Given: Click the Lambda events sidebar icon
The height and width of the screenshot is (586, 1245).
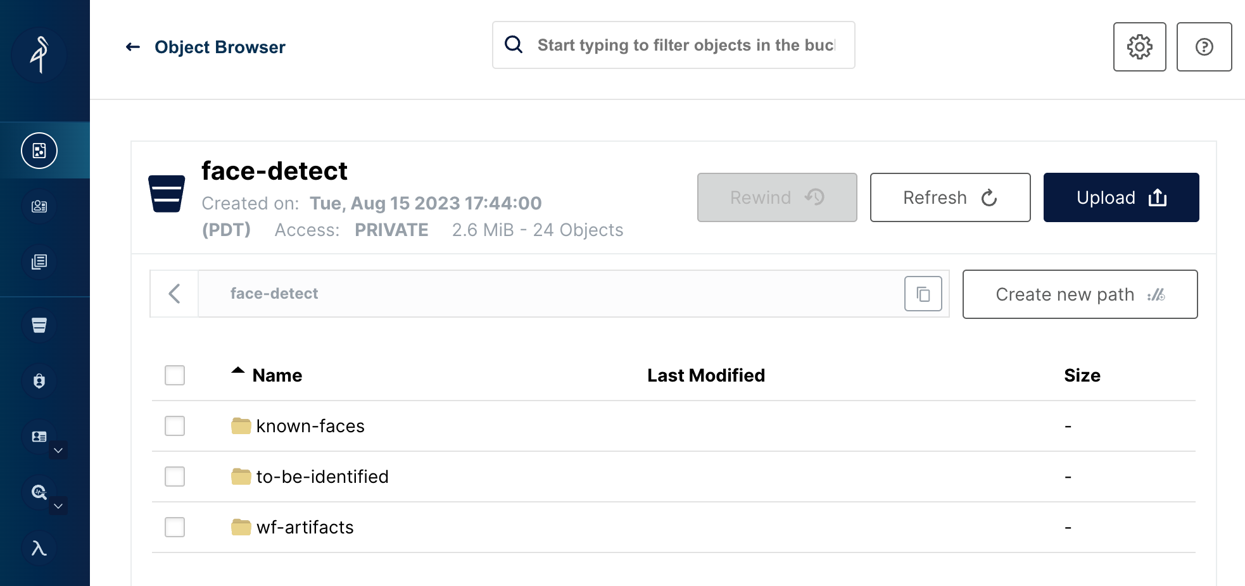Looking at the screenshot, I should pyautogui.click(x=39, y=548).
